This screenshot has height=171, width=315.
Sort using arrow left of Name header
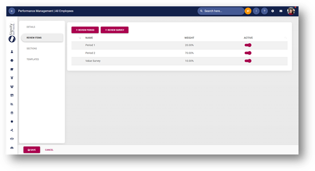80,38
